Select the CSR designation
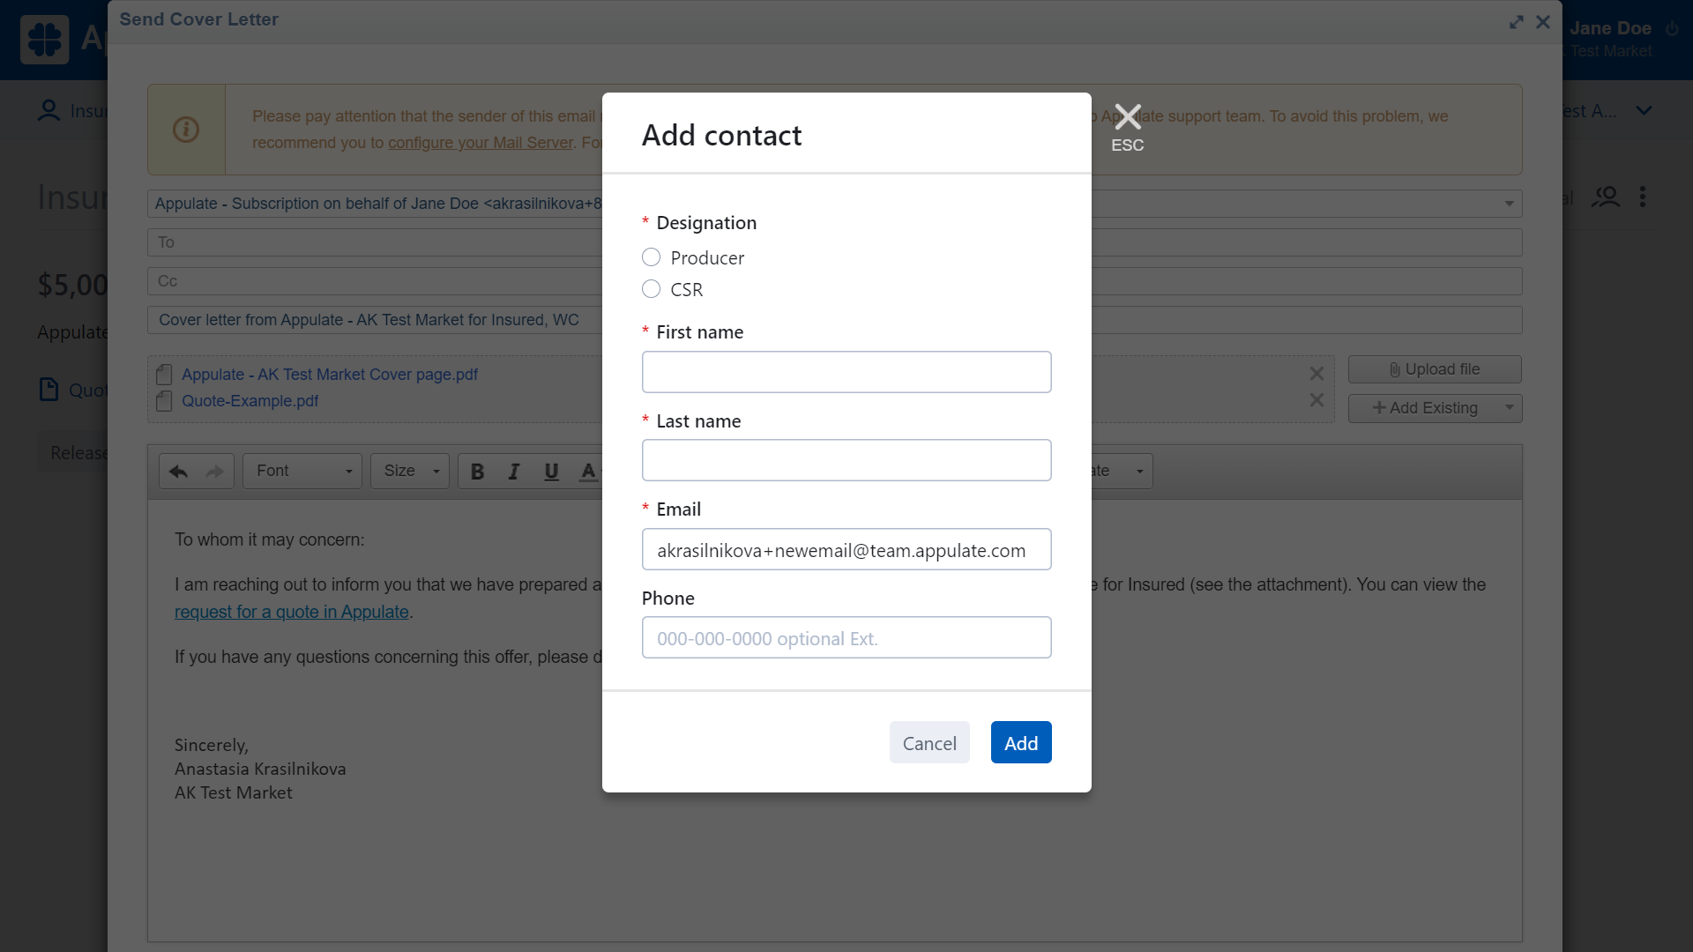 pyautogui.click(x=651, y=289)
